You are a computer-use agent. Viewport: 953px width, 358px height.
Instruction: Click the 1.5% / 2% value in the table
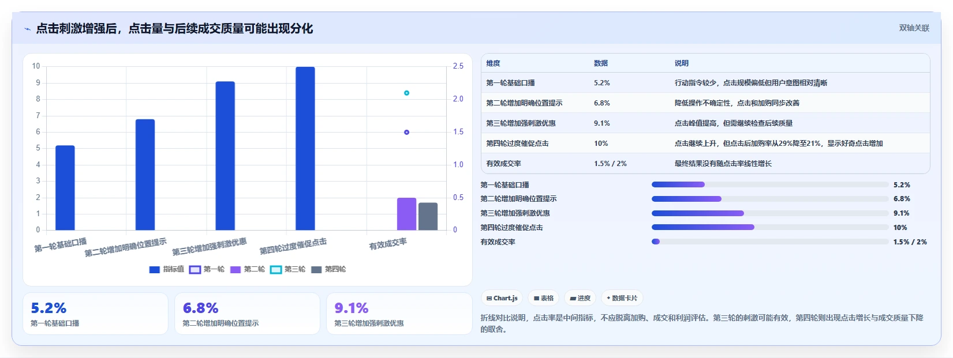coord(610,164)
